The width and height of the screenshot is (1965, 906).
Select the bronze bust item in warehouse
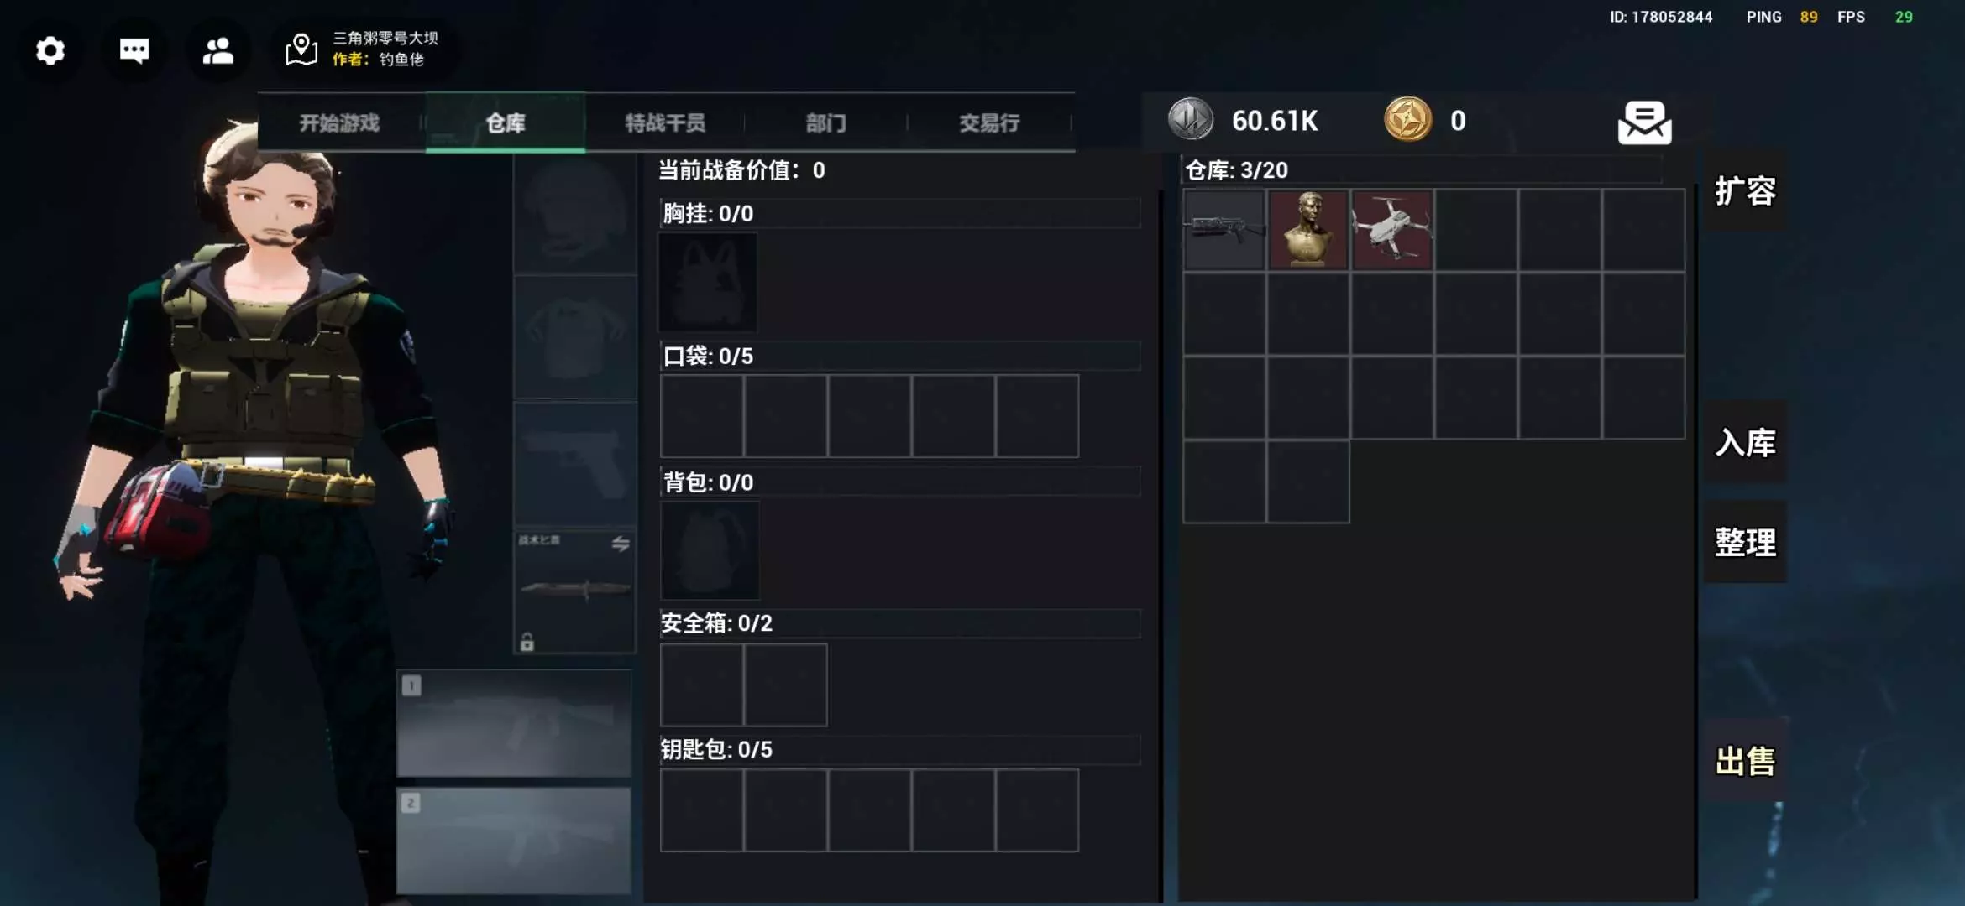[x=1308, y=230]
